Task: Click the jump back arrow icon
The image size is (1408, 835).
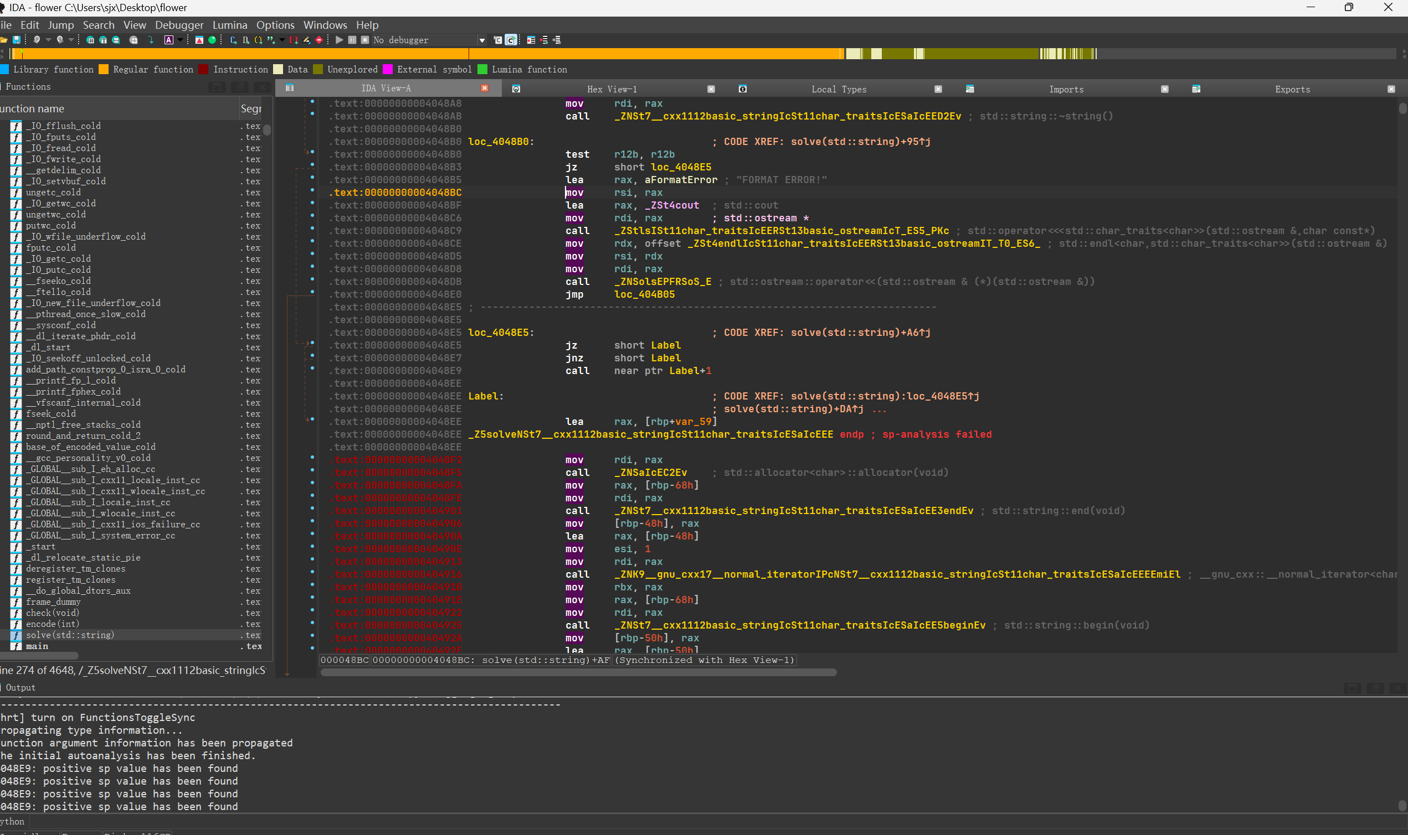Action: 37,40
